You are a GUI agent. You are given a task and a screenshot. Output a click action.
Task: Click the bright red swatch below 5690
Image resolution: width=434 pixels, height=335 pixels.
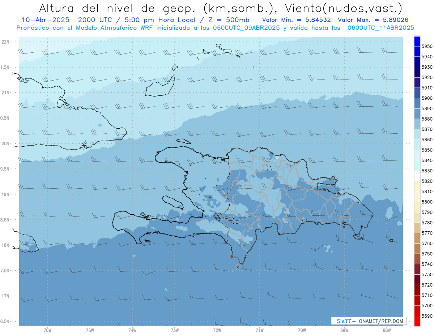click(x=417, y=321)
